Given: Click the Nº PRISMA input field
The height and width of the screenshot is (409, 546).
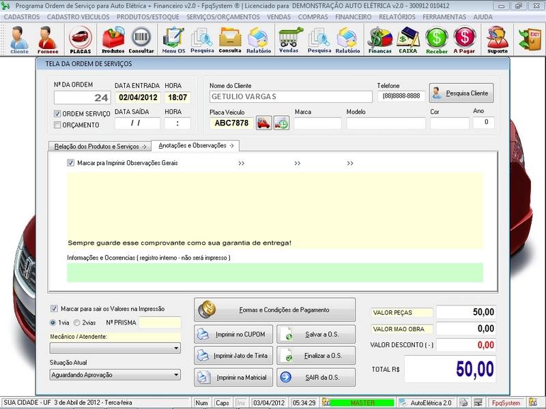Looking at the screenshot, I should point(160,322).
